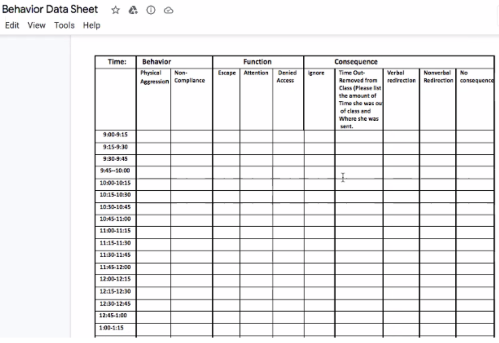The width and height of the screenshot is (499, 343).
Task: Open the Help menu
Action: pos(91,25)
